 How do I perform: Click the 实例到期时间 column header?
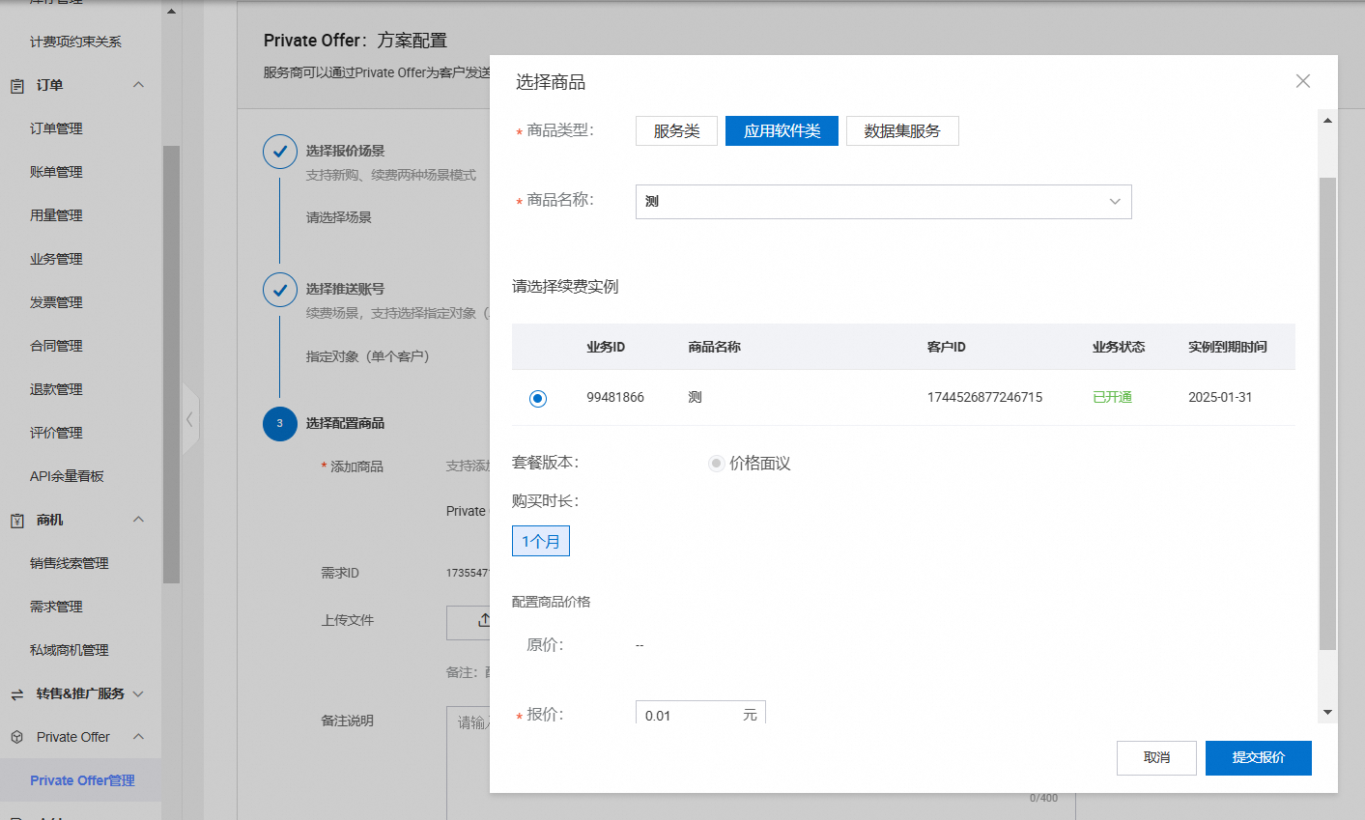1227,347
